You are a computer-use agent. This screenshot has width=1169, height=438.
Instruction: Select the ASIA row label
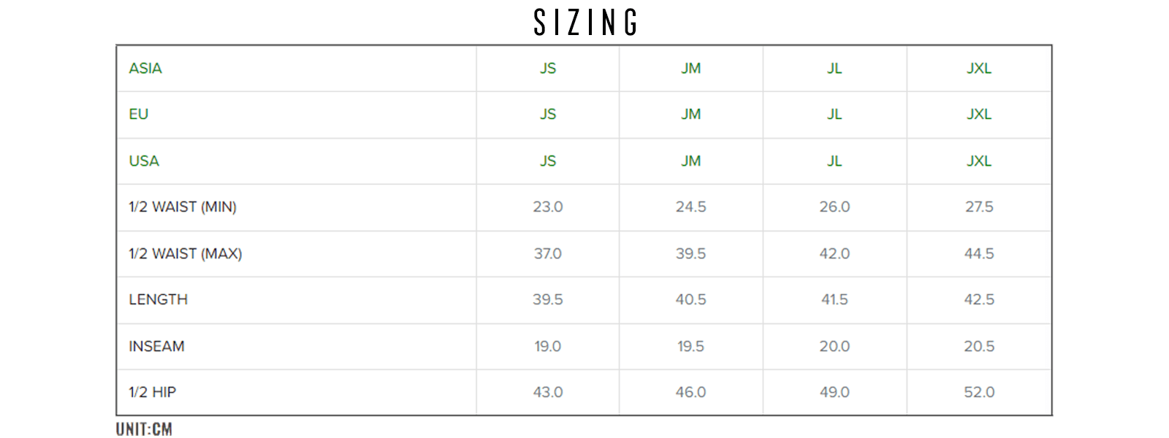click(145, 69)
